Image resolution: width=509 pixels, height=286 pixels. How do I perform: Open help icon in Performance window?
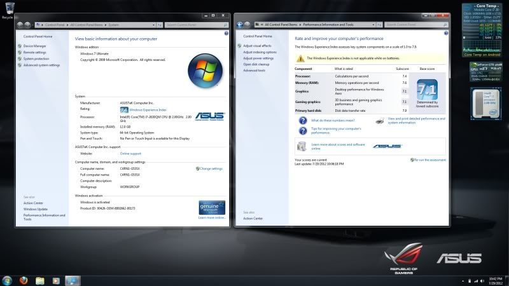pyautogui.click(x=446, y=33)
